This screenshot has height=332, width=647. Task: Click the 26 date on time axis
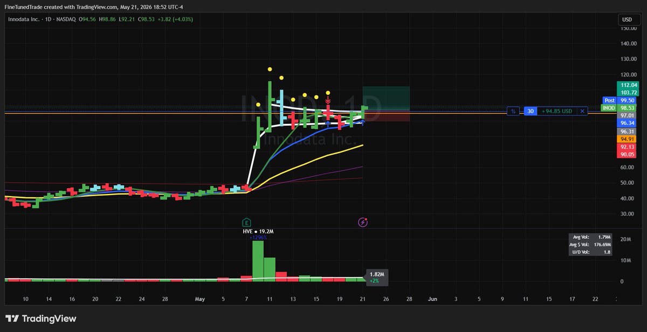click(x=386, y=298)
